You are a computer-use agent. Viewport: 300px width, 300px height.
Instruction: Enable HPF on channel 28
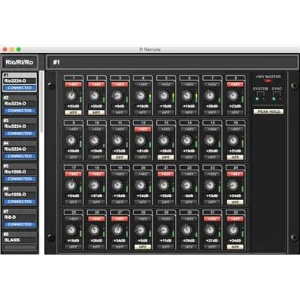[142, 247]
